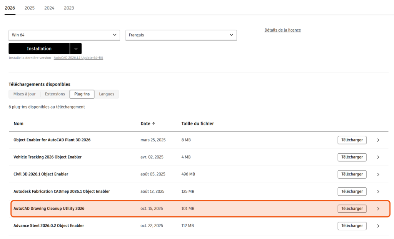
Task: Expand chevron for Advance Steel row
Action: click(378, 226)
